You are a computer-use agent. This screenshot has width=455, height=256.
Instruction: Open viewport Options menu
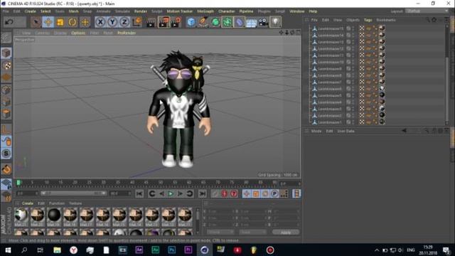[x=78, y=33]
